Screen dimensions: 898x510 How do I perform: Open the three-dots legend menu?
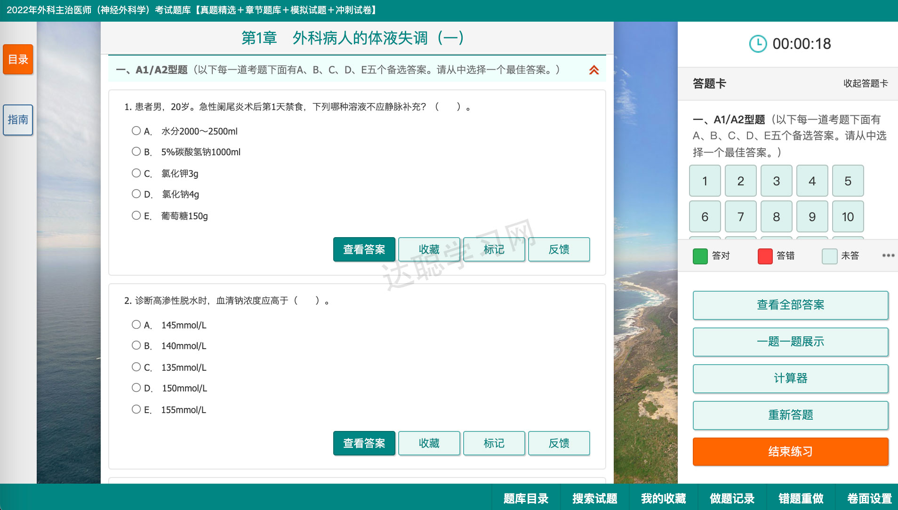point(888,255)
